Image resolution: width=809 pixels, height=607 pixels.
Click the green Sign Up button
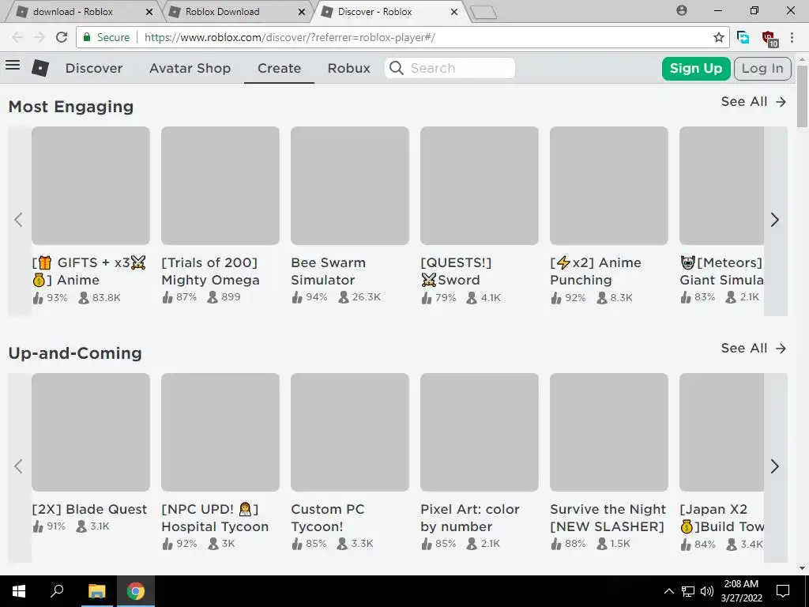[695, 69]
